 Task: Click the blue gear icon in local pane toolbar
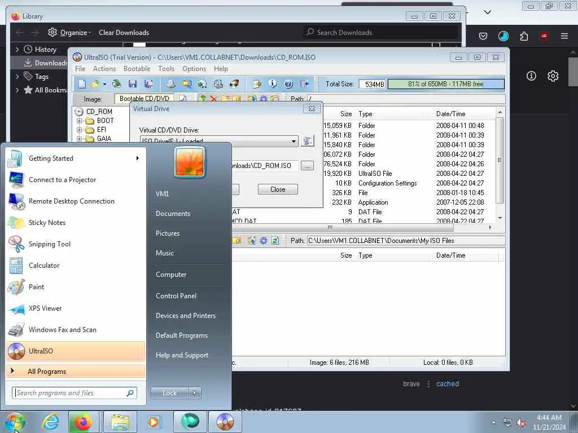click(263, 241)
